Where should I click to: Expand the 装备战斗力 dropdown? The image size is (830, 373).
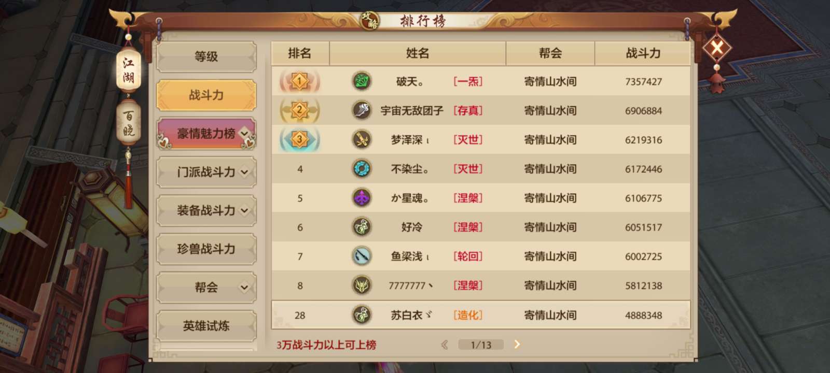(206, 210)
